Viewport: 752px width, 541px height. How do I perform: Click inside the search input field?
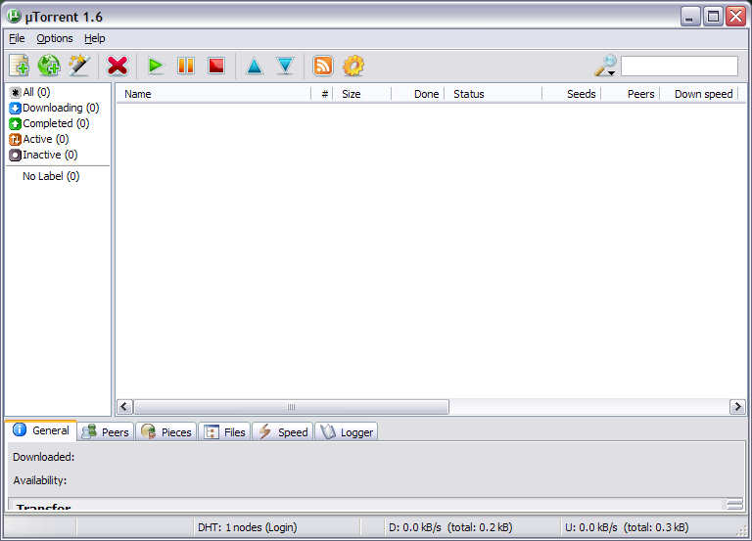pos(679,66)
